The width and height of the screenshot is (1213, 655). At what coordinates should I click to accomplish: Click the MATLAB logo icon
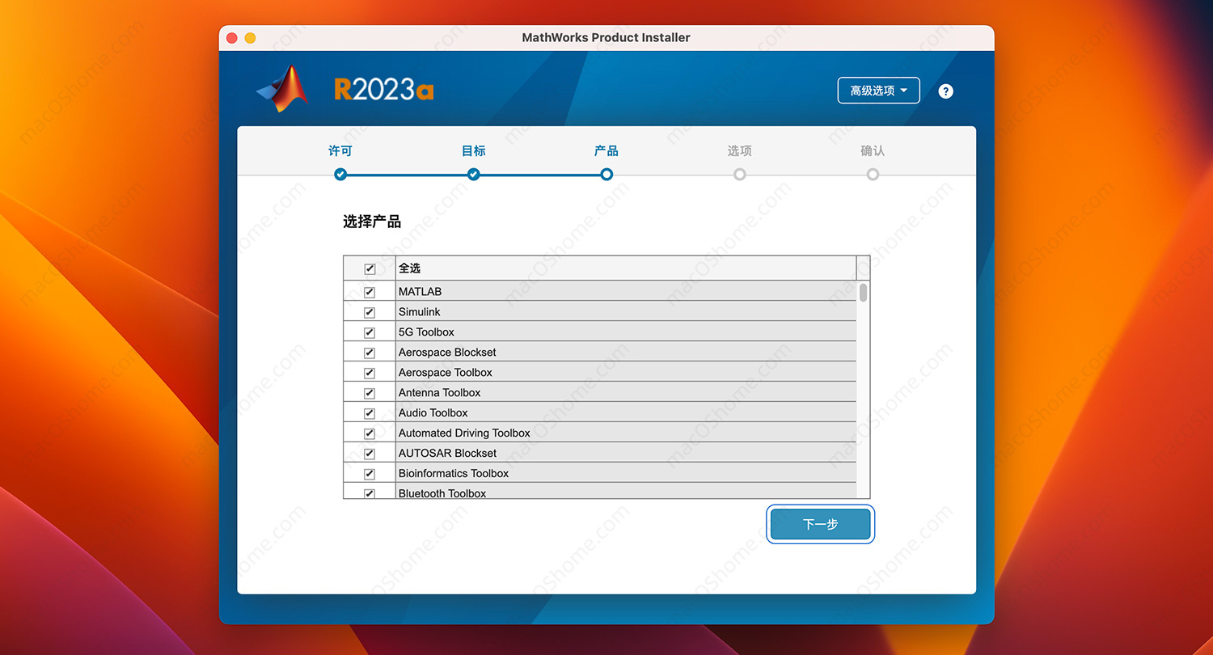pos(283,88)
